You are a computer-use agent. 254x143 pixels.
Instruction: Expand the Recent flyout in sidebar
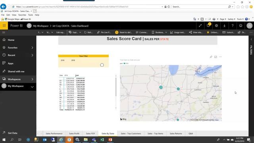[32, 55]
